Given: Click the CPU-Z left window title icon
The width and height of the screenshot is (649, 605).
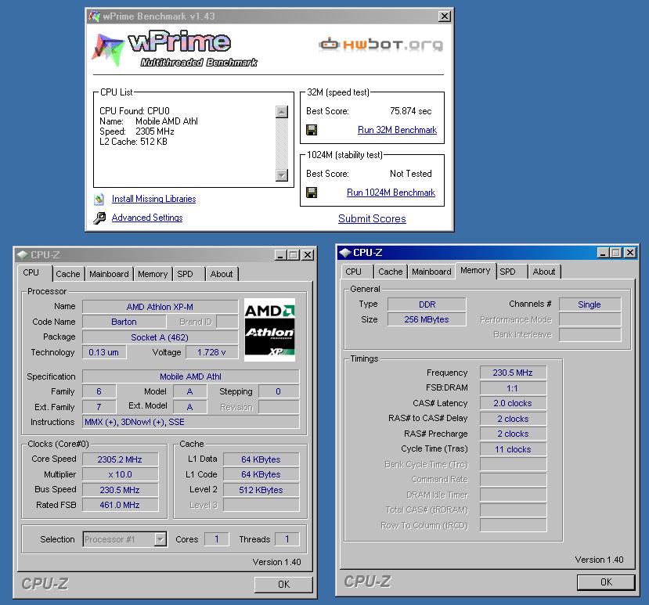Looking at the screenshot, I should click(x=23, y=254).
